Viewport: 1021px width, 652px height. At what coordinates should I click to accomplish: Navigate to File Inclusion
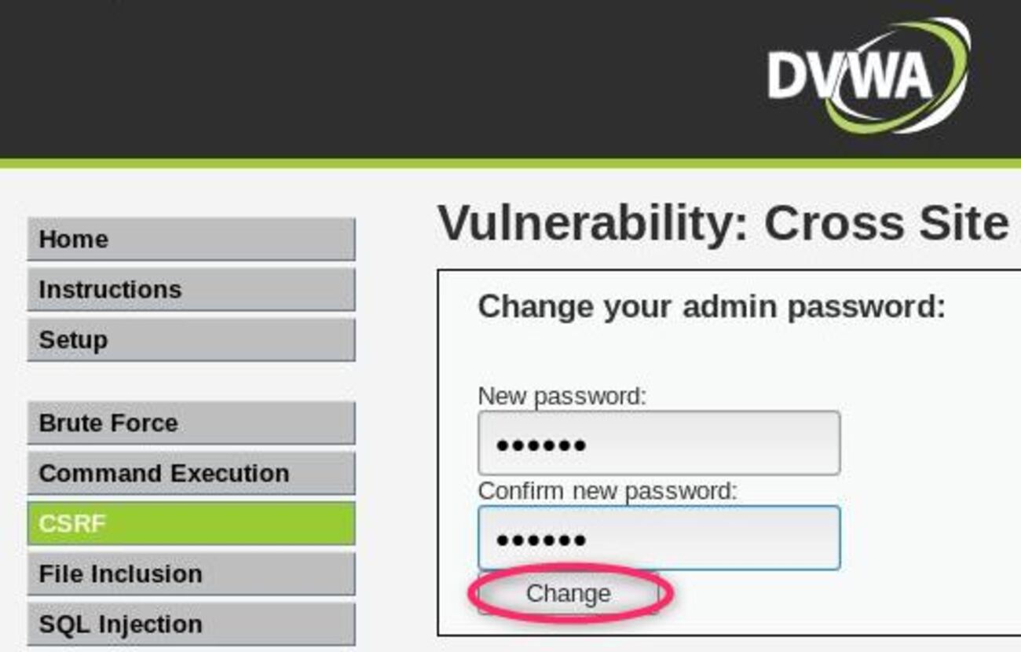pos(191,573)
